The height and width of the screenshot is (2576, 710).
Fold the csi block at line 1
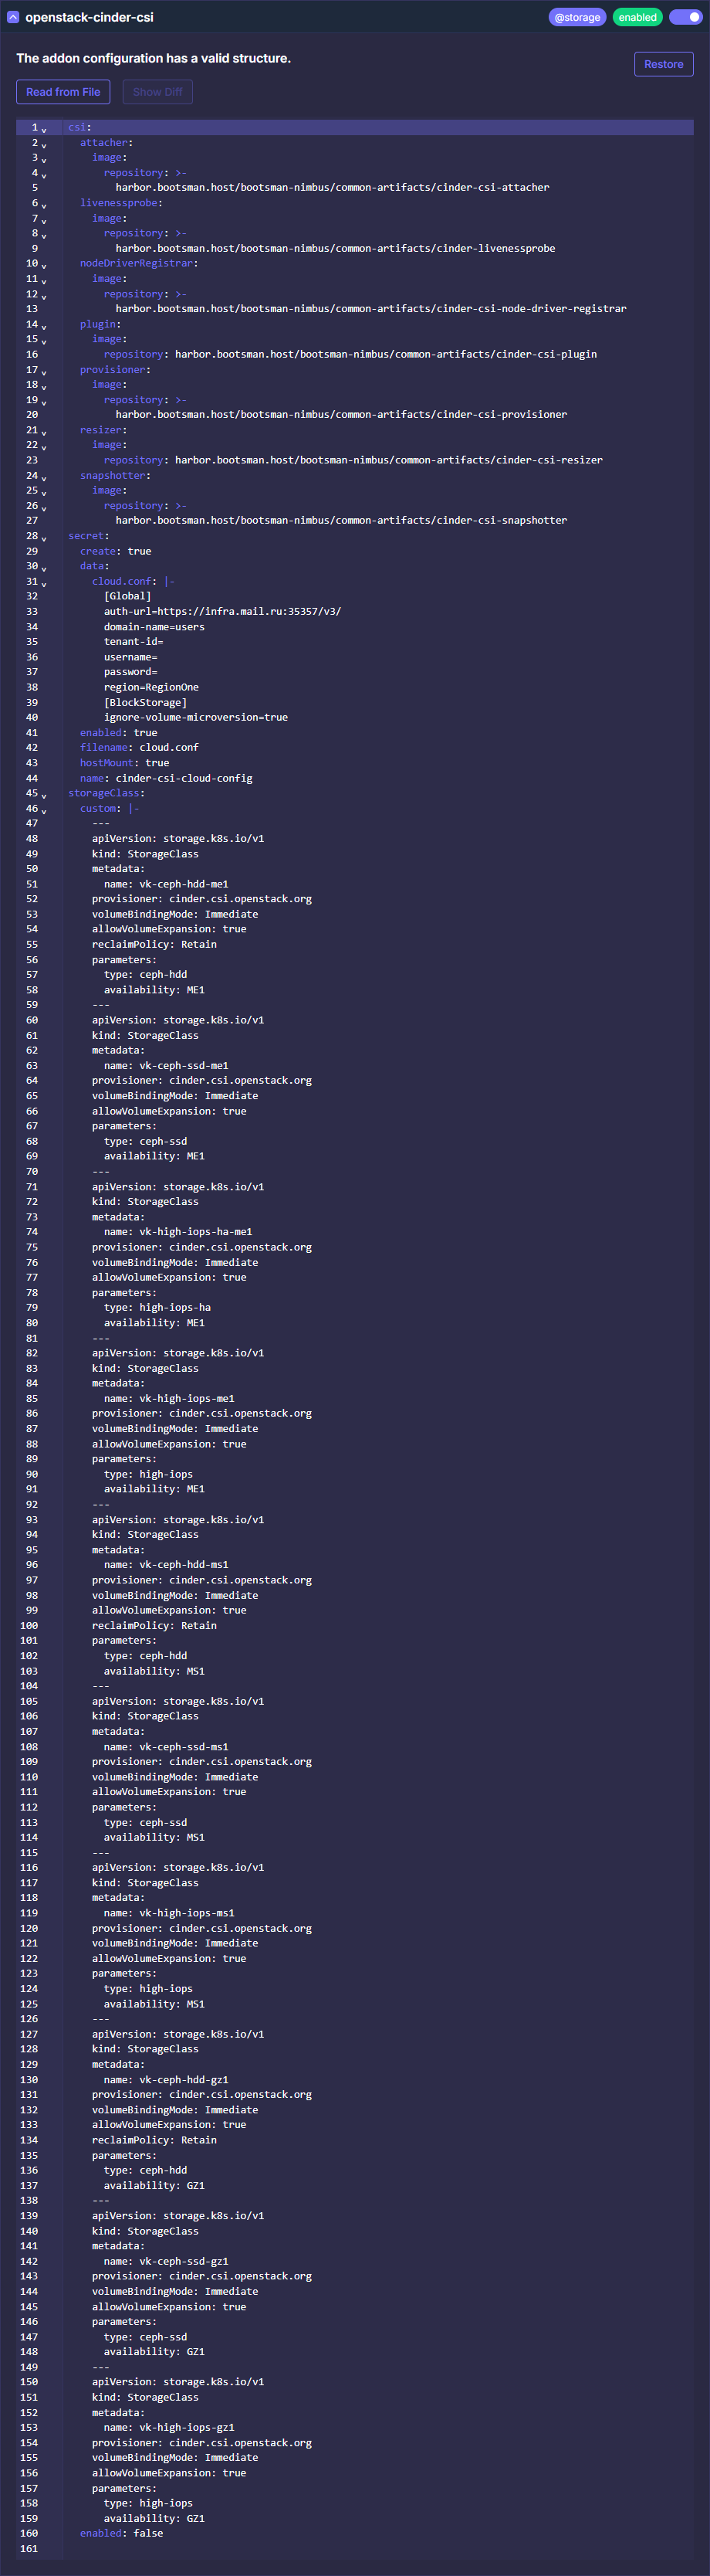click(44, 130)
